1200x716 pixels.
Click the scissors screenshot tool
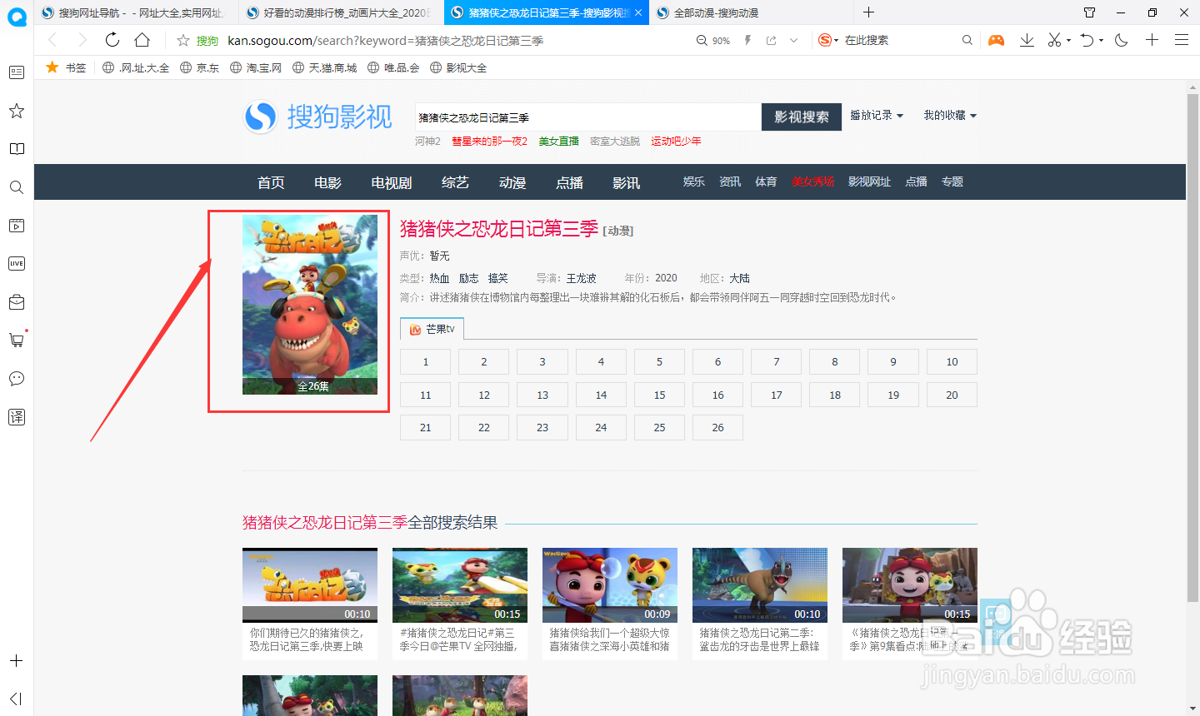[1055, 40]
